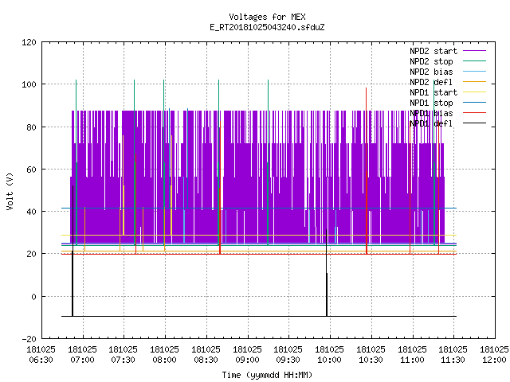The width and height of the screenshot is (510, 382).
Task: Click the x-axis tick label 10:30
Action: pos(371,360)
